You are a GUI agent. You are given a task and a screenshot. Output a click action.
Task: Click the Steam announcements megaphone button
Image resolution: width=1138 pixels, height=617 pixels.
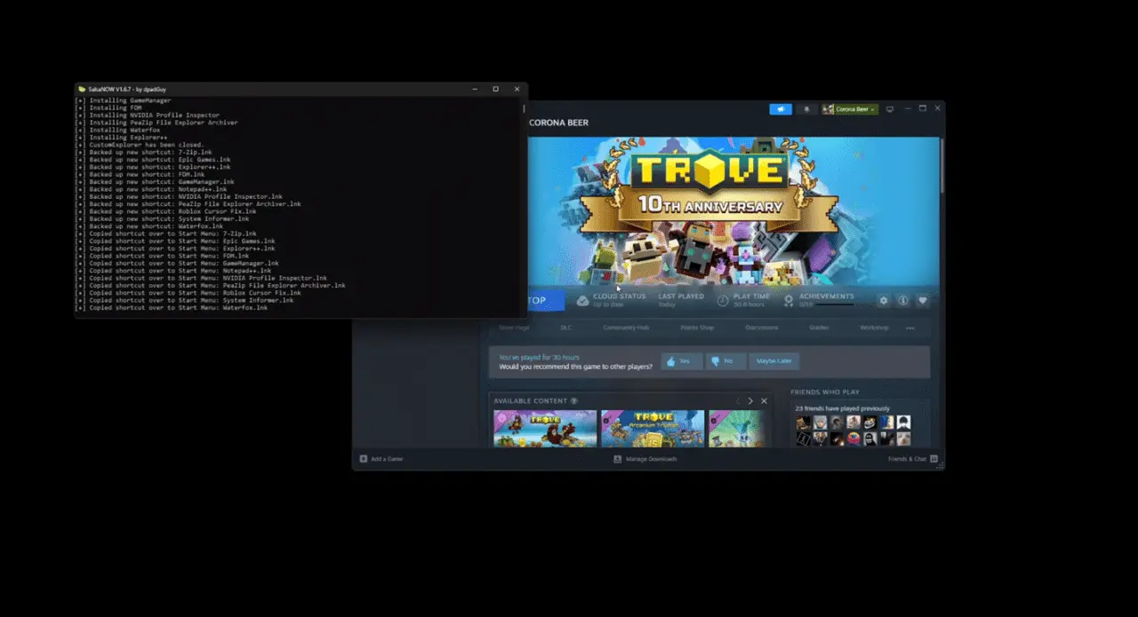coord(780,109)
